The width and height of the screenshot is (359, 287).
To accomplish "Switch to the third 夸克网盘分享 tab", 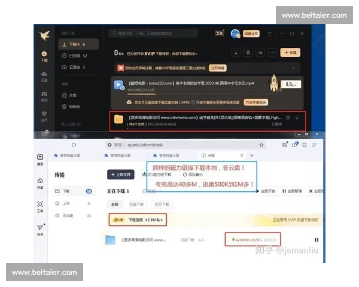I will click(166, 155).
